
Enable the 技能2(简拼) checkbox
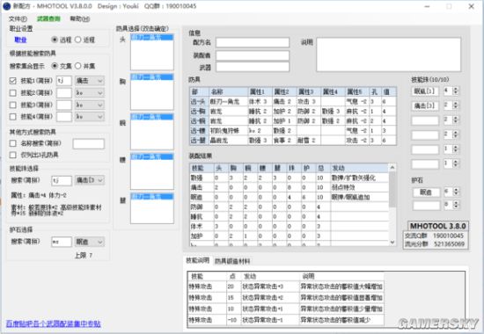tap(12, 93)
